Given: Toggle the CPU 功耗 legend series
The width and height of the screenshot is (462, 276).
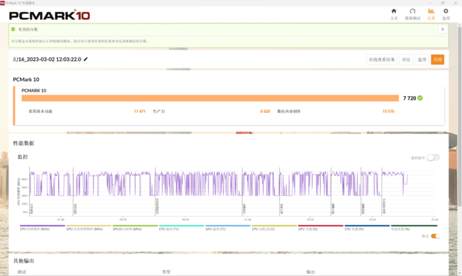Looking at the screenshot, I should (274, 228).
